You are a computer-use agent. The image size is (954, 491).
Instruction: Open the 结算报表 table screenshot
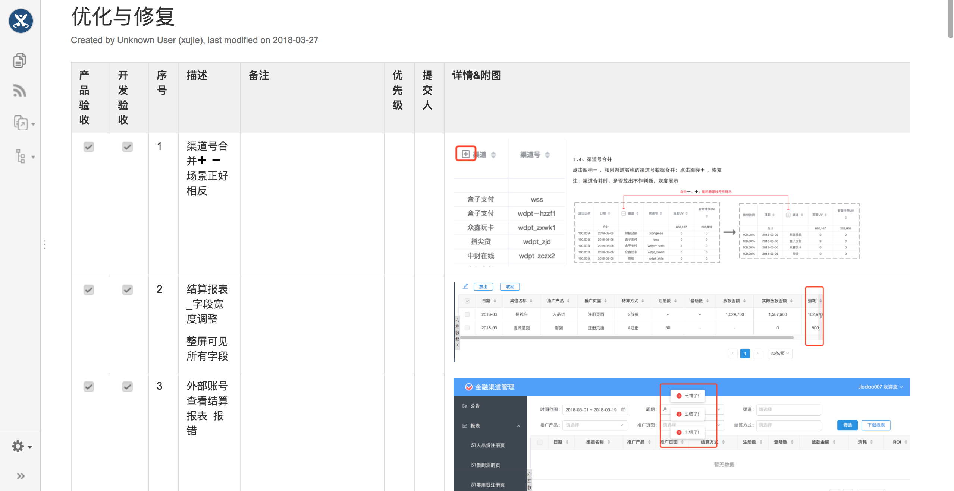(x=639, y=322)
